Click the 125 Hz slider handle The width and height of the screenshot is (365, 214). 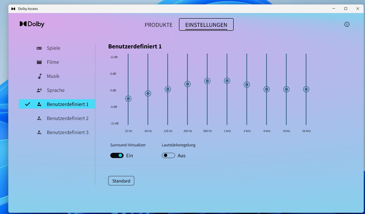coord(168,89)
